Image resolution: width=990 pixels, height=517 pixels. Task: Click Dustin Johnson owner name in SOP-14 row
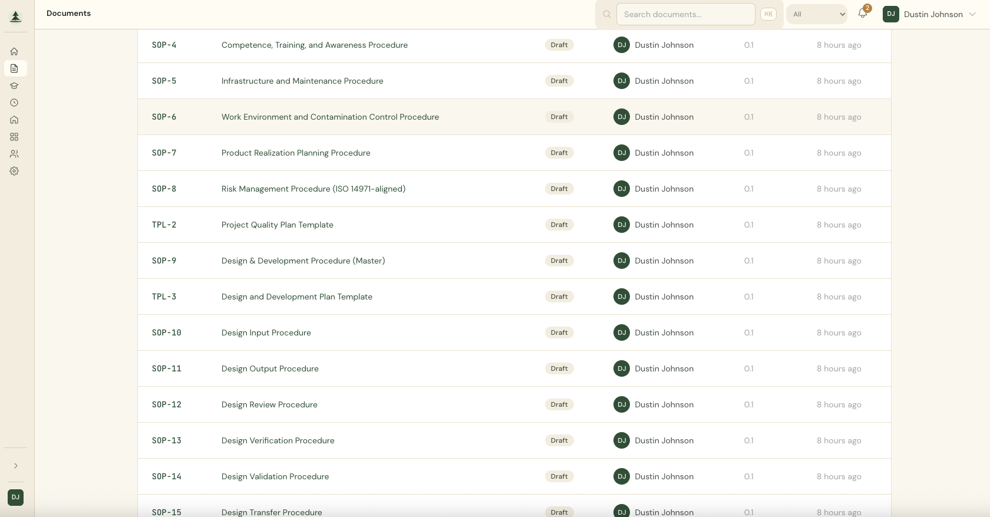pos(664,476)
